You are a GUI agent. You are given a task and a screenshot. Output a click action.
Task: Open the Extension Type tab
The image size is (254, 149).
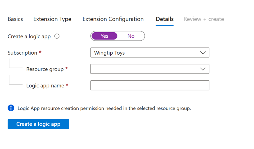click(x=52, y=19)
